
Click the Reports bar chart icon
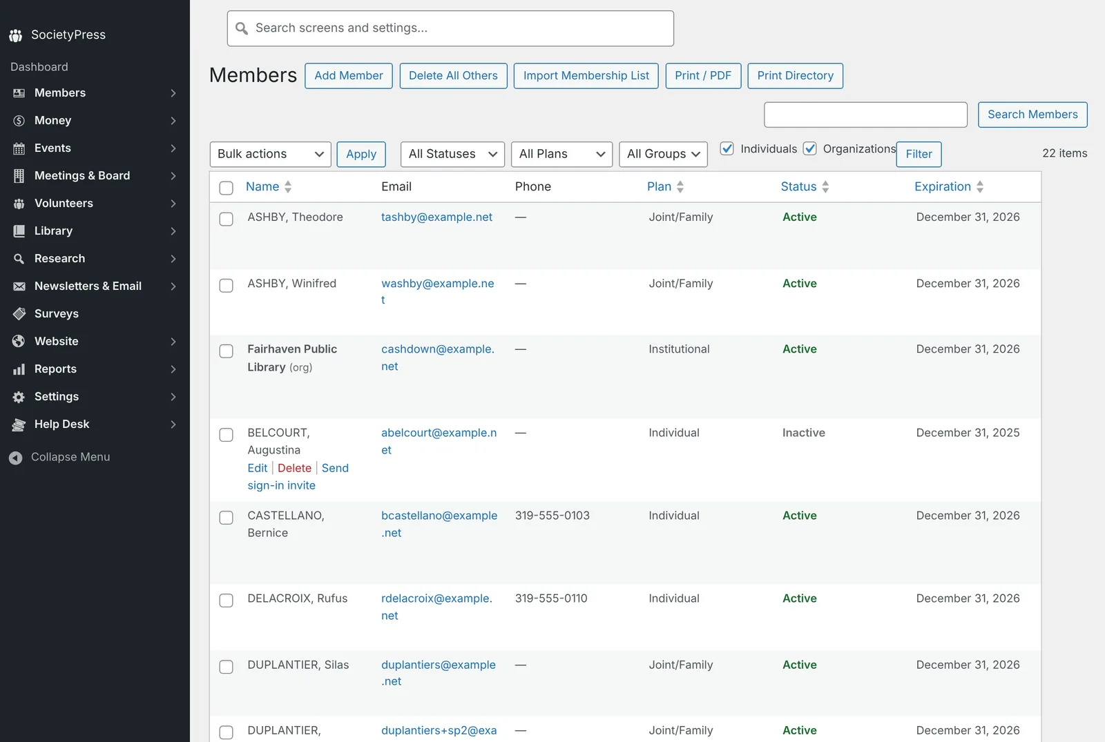pos(19,369)
